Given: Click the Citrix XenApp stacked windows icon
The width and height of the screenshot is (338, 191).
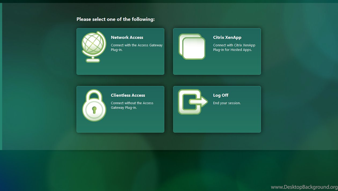Looking at the screenshot, I should coord(192,46).
